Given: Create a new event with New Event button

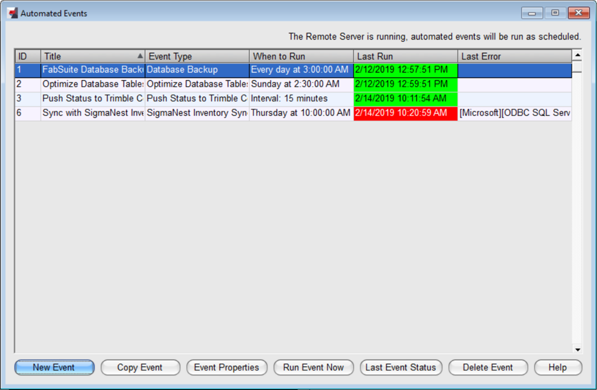Looking at the screenshot, I should (x=54, y=367).
